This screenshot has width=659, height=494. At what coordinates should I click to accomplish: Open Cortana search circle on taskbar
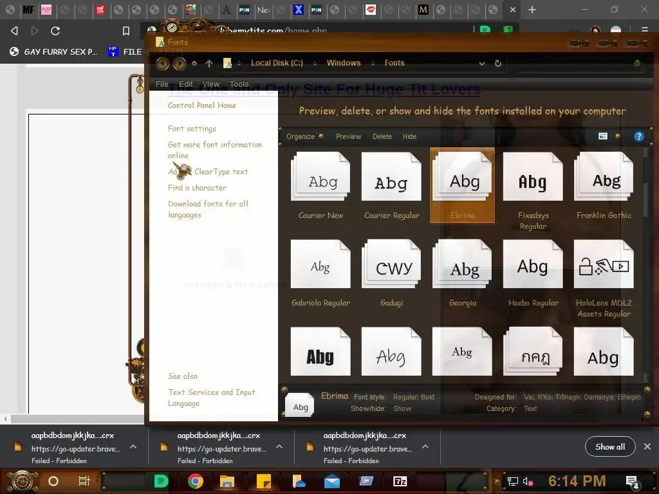pos(53,481)
